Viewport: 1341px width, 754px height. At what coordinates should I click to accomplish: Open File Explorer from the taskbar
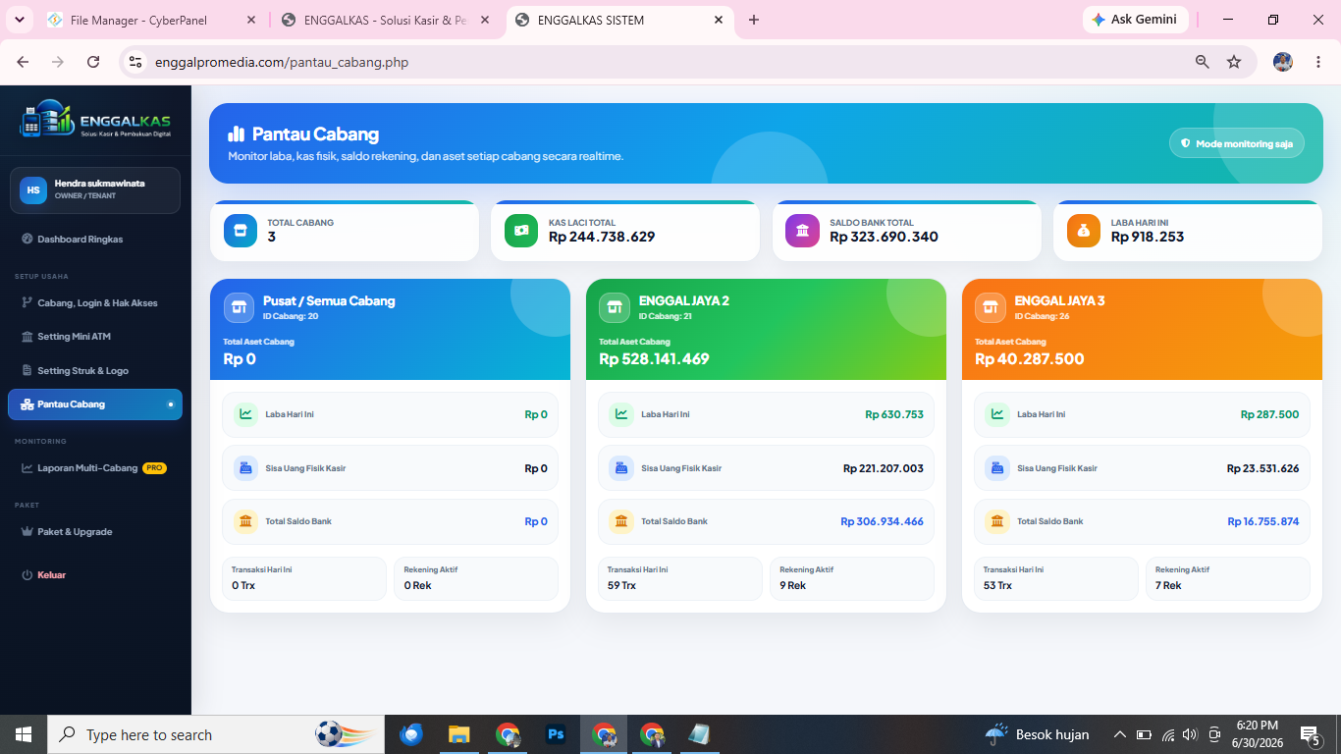pyautogui.click(x=458, y=734)
